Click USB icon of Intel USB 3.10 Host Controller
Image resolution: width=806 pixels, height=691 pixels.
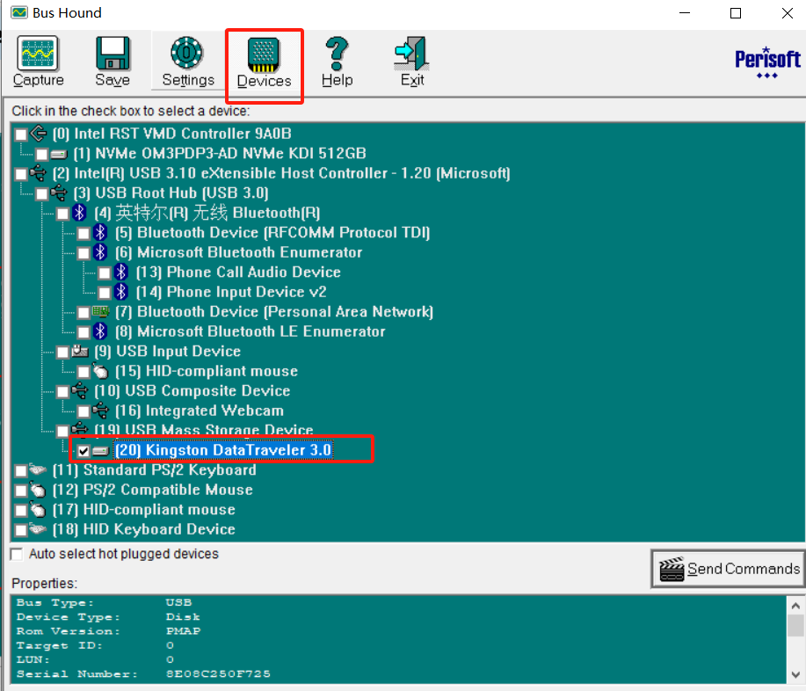coord(38,173)
